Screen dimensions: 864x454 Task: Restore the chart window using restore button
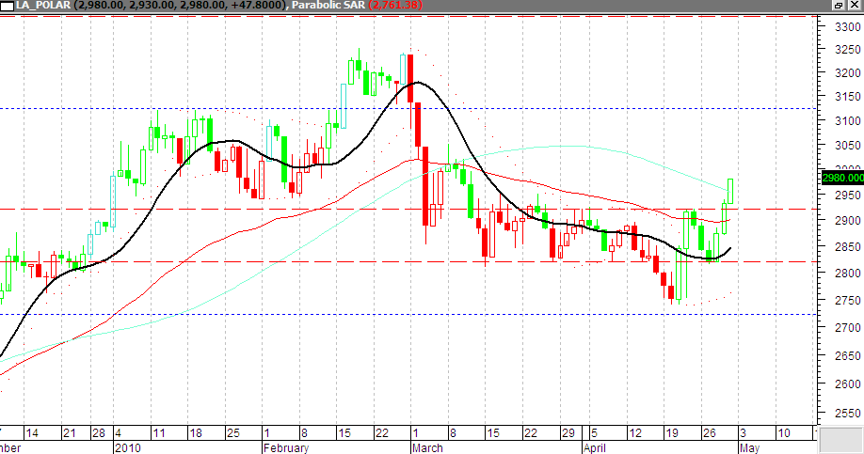(838, 6)
